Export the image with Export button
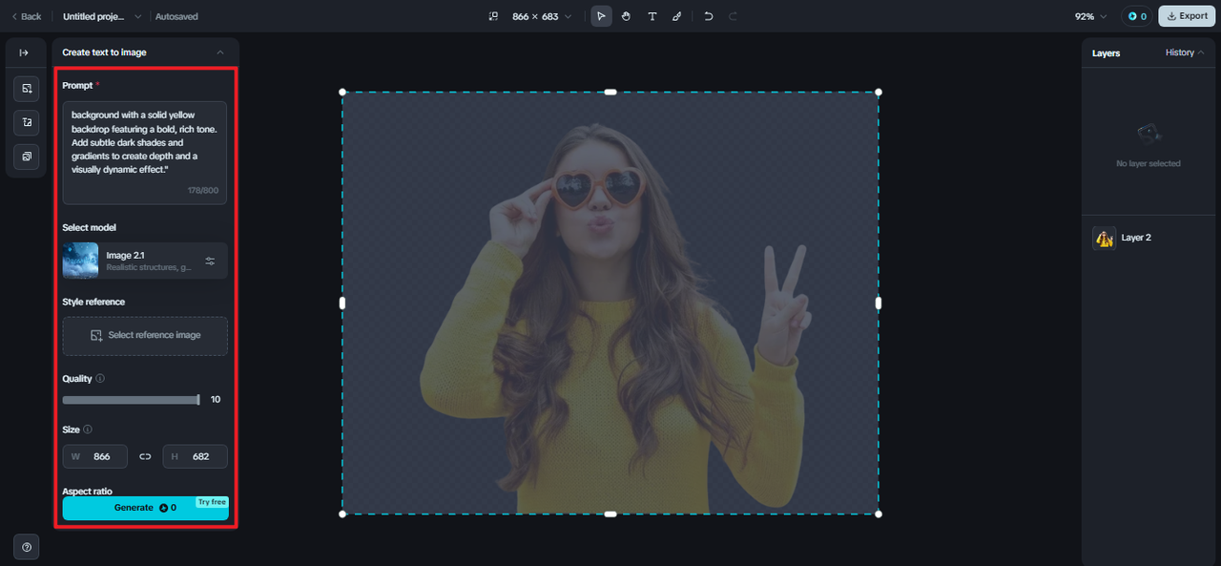 click(x=1187, y=16)
